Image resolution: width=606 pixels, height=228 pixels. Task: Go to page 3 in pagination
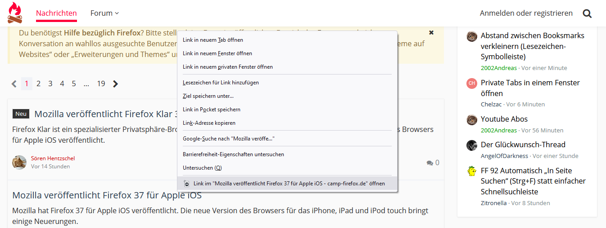(x=50, y=83)
